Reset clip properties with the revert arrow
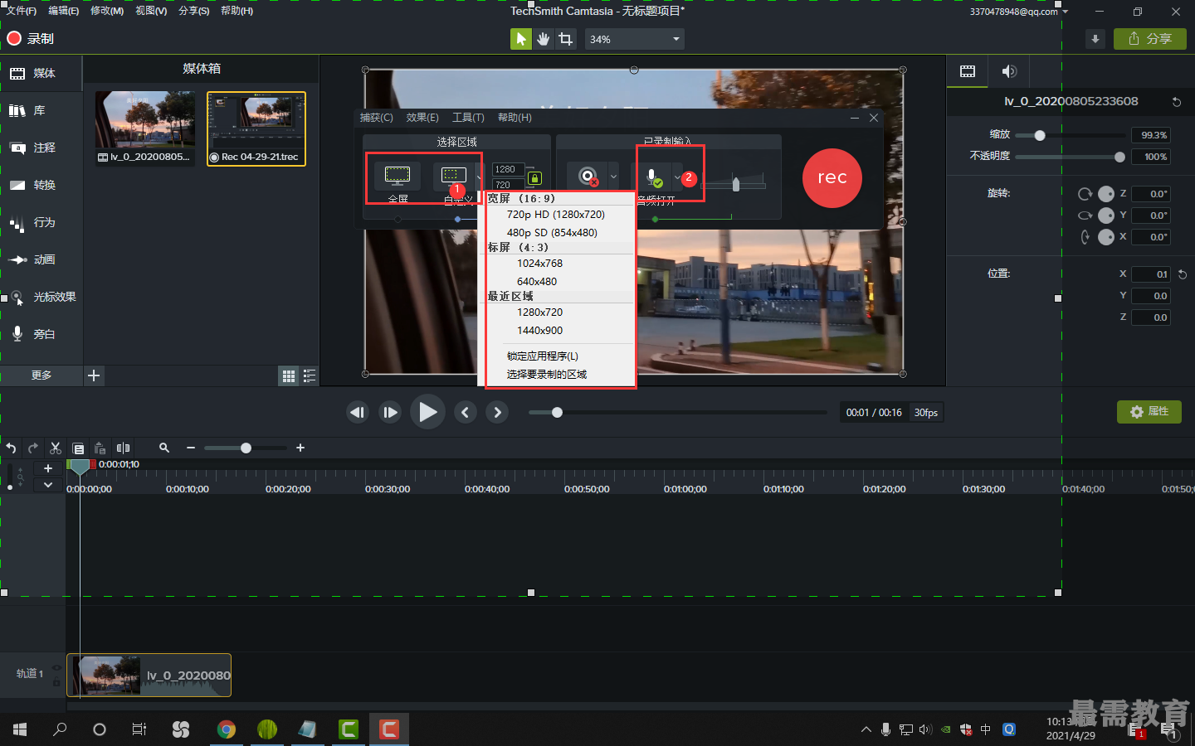Viewport: 1195px width, 746px height. point(1177,102)
